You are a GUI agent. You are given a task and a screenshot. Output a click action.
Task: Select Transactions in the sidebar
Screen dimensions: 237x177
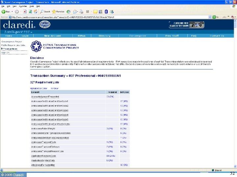click(x=10, y=49)
